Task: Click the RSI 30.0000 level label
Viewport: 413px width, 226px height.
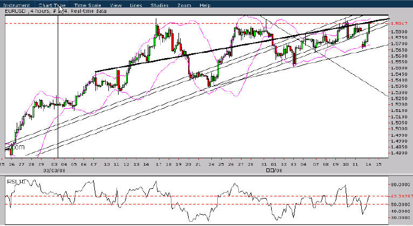Action: [401, 217]
